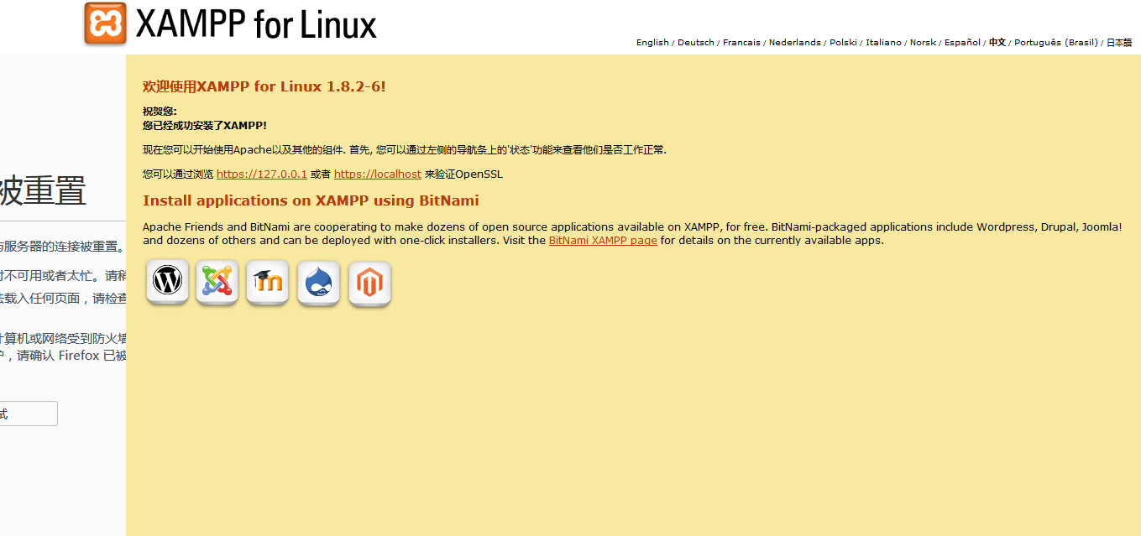Open the https://127.0.0.1 link

pos(262,174)
